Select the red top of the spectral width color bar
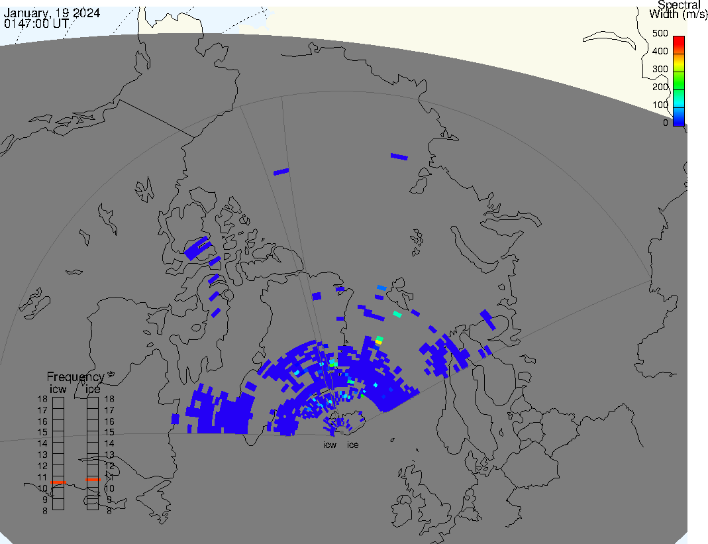708x544 pixels. pos(679,44)
